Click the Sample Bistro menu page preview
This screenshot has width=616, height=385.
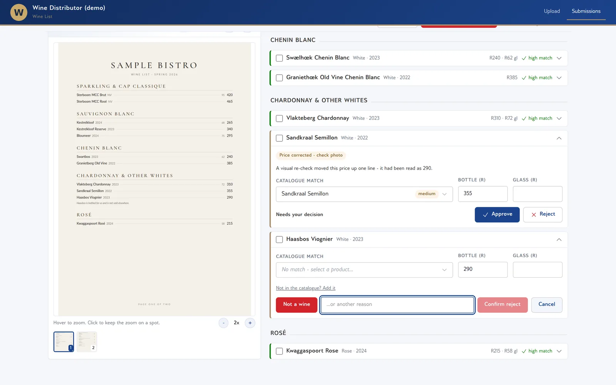(x=154, y=179)
